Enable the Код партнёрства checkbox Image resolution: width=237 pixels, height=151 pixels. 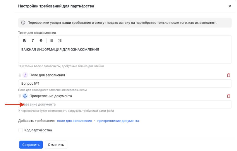click(21, 130)
